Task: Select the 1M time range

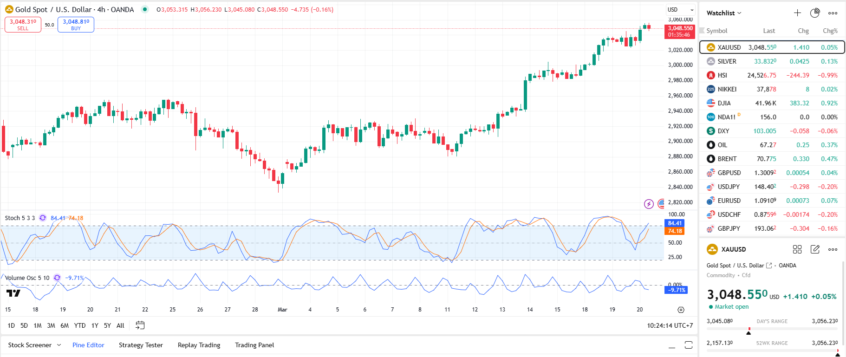Action: point(38,325)
